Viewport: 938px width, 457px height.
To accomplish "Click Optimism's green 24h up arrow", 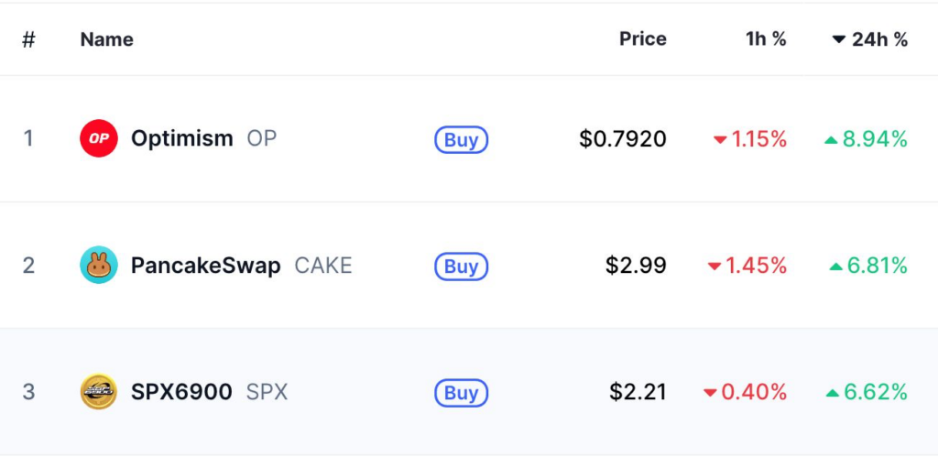I will (x=831, y=140).
